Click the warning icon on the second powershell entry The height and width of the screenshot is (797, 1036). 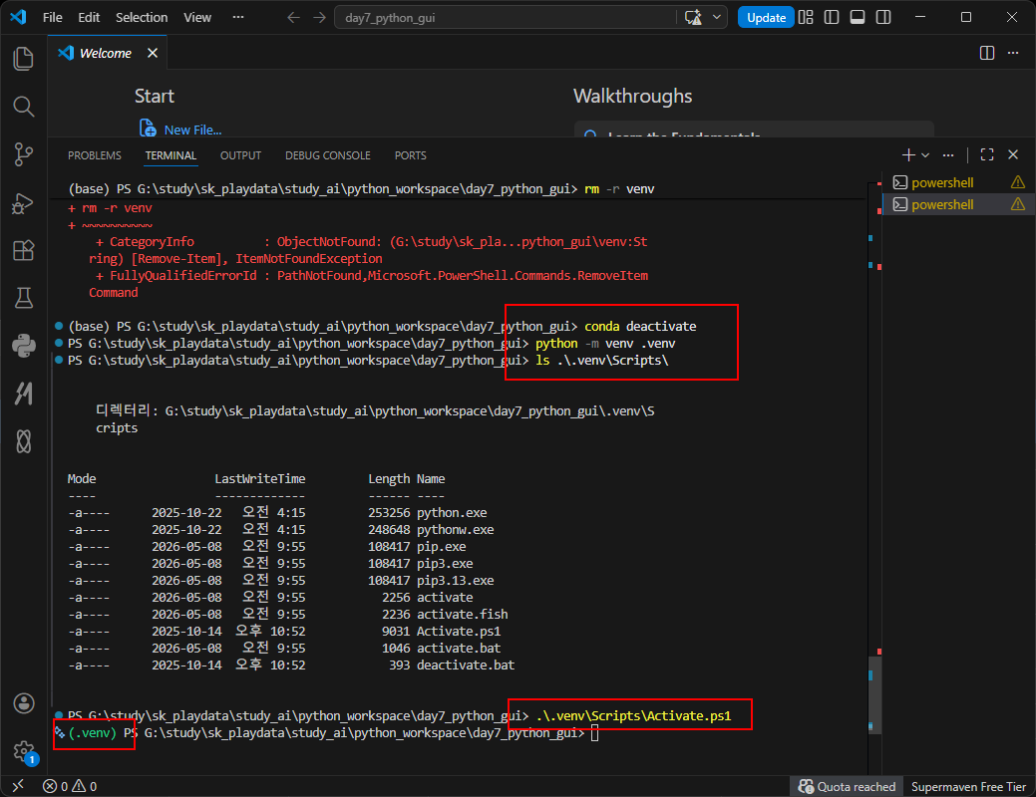click(x=1018, y=204)
